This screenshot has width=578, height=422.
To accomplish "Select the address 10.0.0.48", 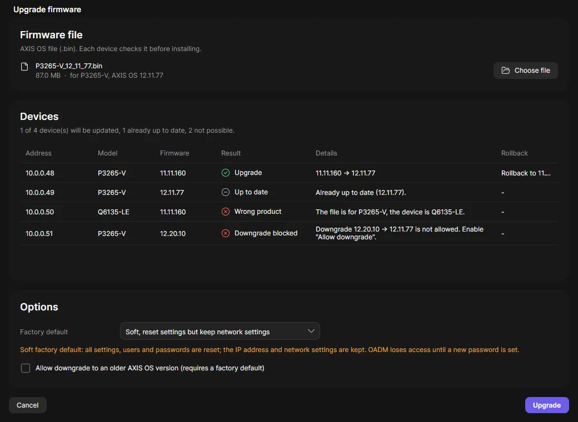I will tap(40, 173).
